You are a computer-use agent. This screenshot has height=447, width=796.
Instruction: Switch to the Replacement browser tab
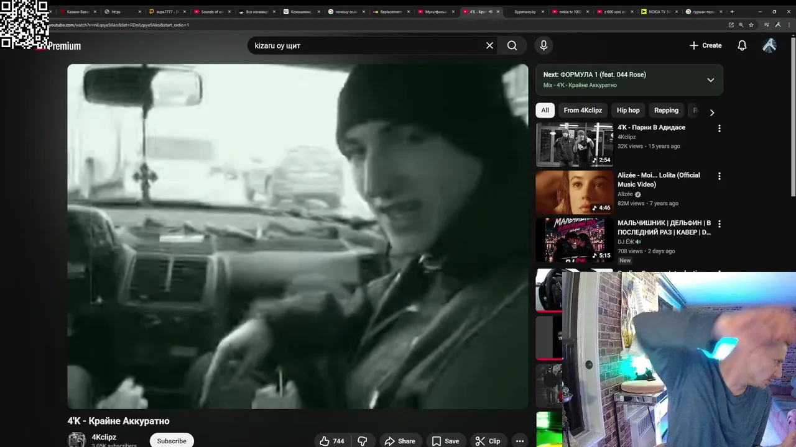coord(391,12)
